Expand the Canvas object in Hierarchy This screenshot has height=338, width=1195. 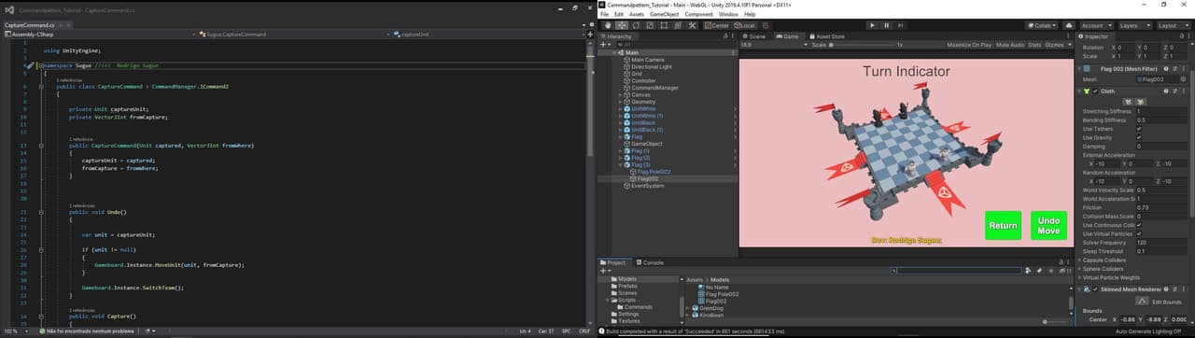(622, 94)
